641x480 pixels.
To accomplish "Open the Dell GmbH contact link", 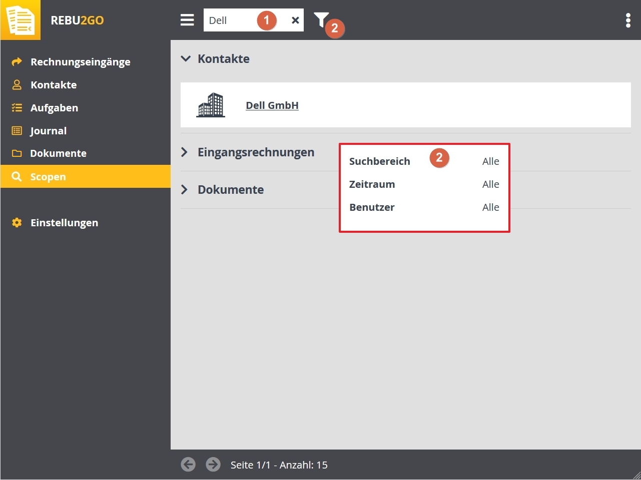I will (x=272, y=105).
